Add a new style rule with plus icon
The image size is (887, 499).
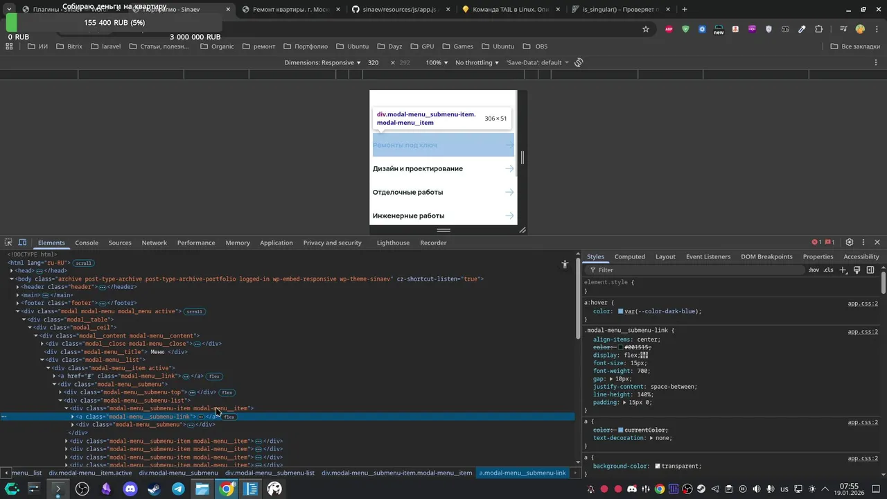point(843,270)
